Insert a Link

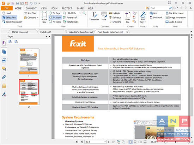[153, 13]
